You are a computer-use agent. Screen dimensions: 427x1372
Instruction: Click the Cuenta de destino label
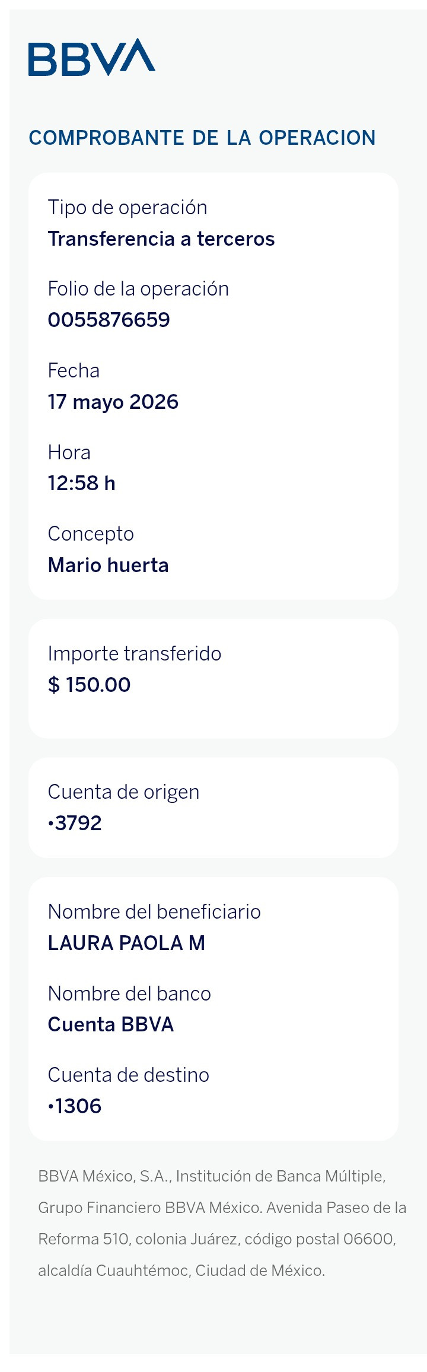click(129, 1075)
